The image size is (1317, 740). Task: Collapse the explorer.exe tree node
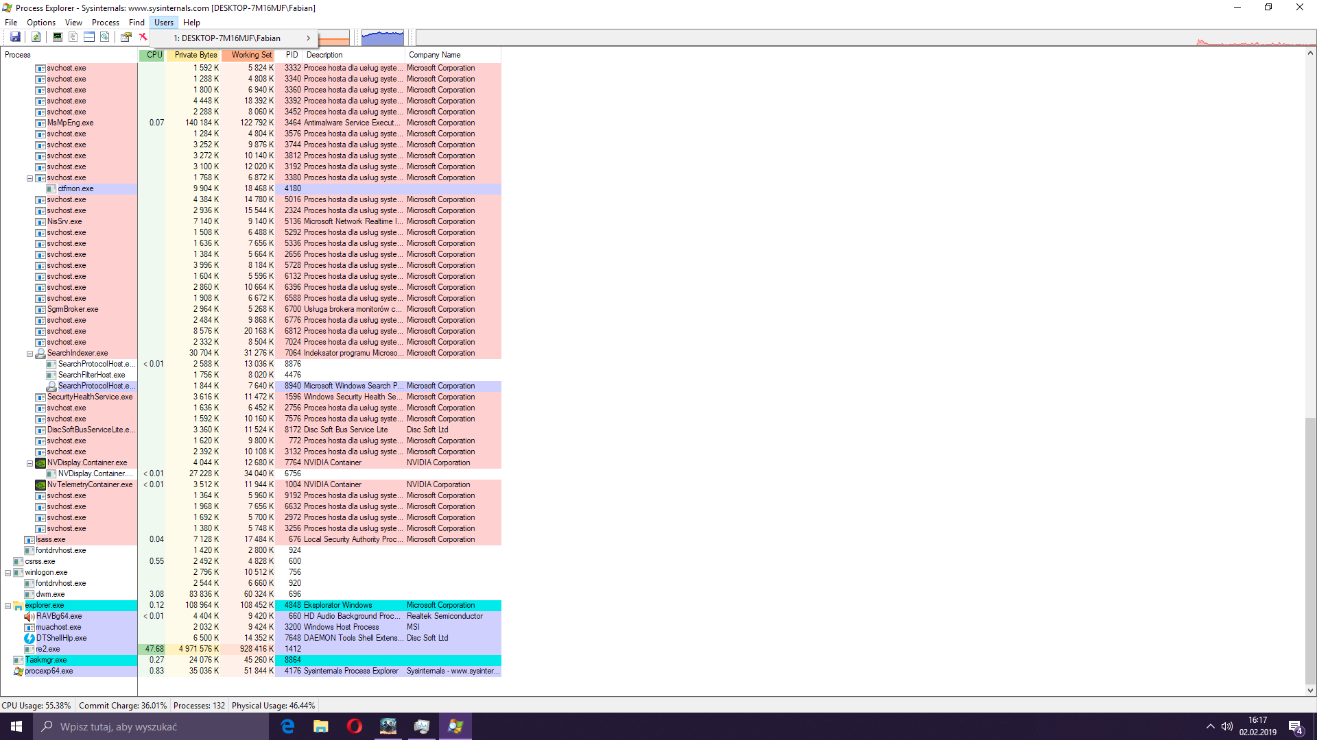(8, 606)
